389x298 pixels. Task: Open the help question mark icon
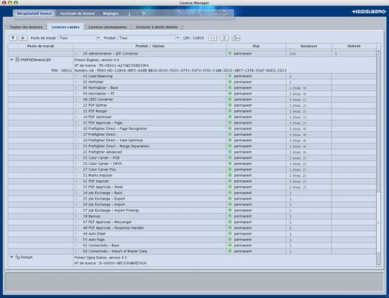pyautogui.click(x=143, y=13)
